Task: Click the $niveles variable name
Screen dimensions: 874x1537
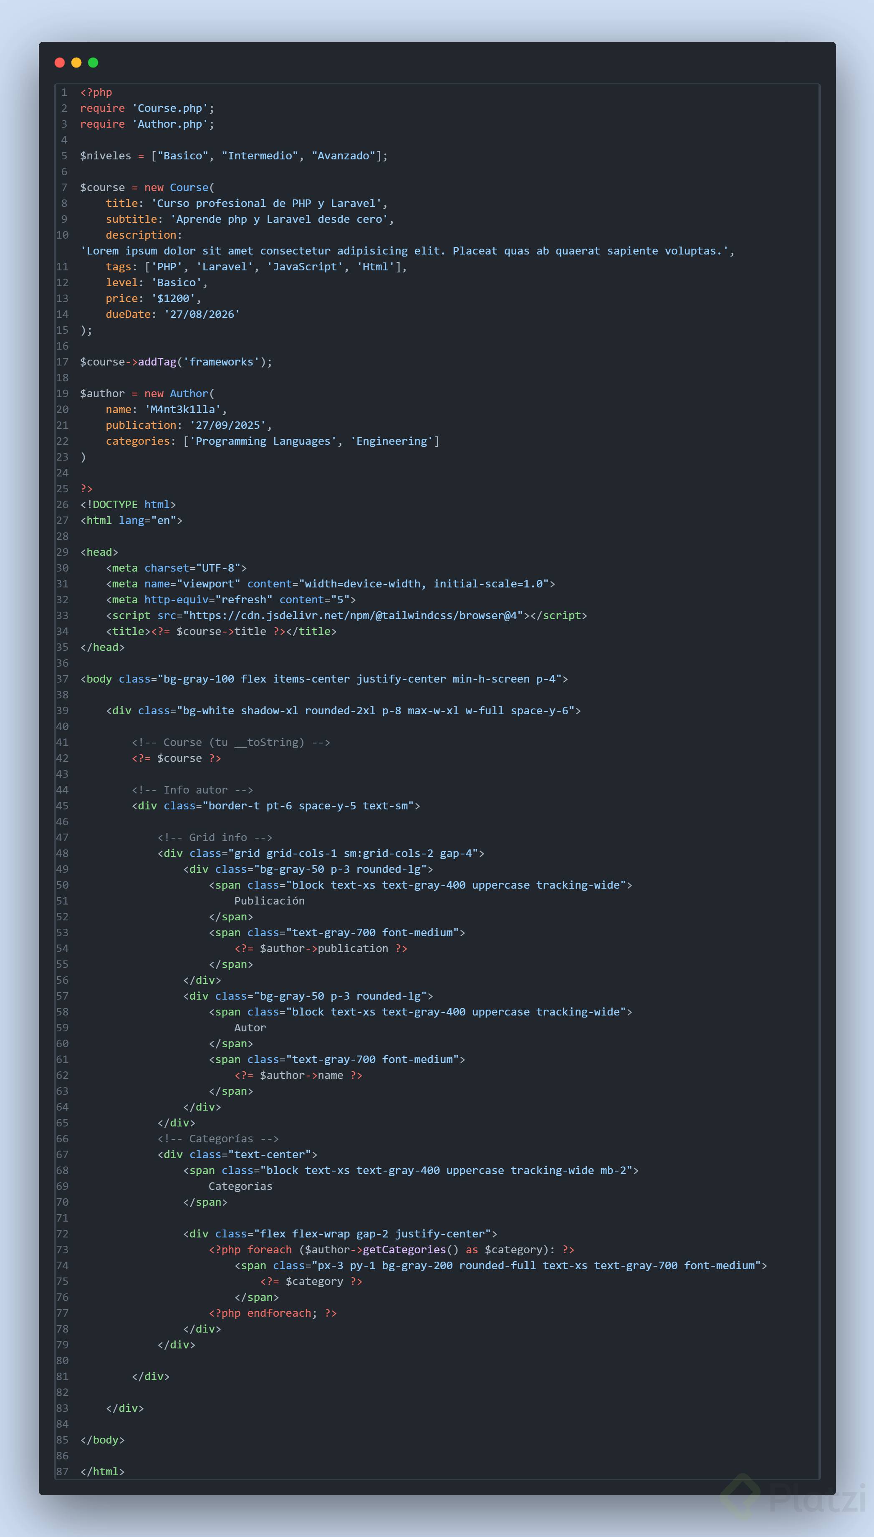Action: [x=106, y=156]
